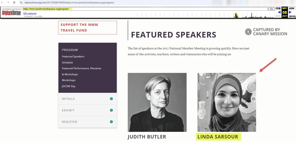The width and height of the screenshot is (296, 143).
Task: Click the Linda Sarsour photo
Action: pyautogui.click(x=227, y=102)
